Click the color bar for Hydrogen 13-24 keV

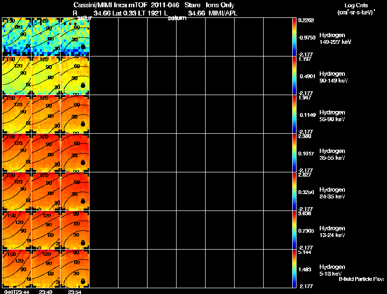tap(294, 230)
